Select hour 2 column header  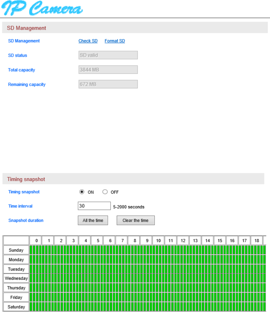coord(60,241)
